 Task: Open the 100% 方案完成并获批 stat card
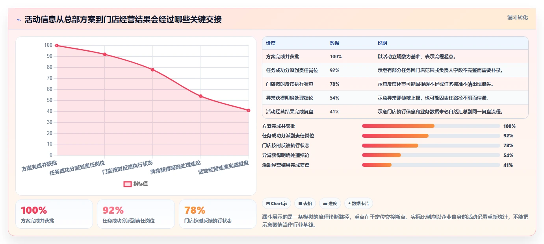[54, 214]
